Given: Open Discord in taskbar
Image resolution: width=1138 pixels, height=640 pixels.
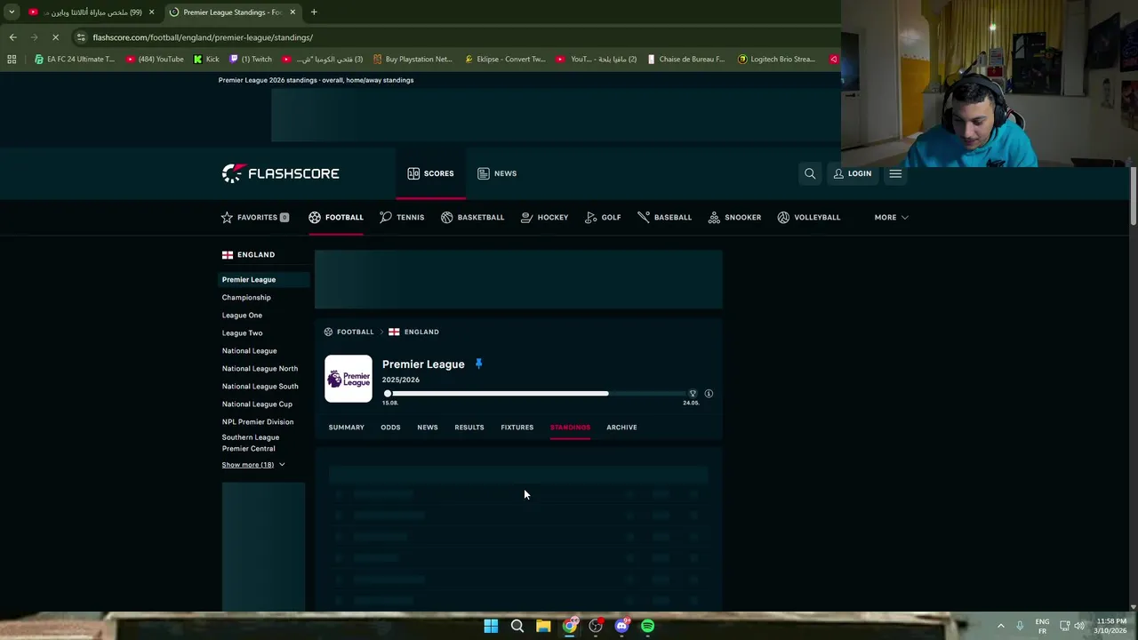Looking at the screenshot, I should point(621,626).
